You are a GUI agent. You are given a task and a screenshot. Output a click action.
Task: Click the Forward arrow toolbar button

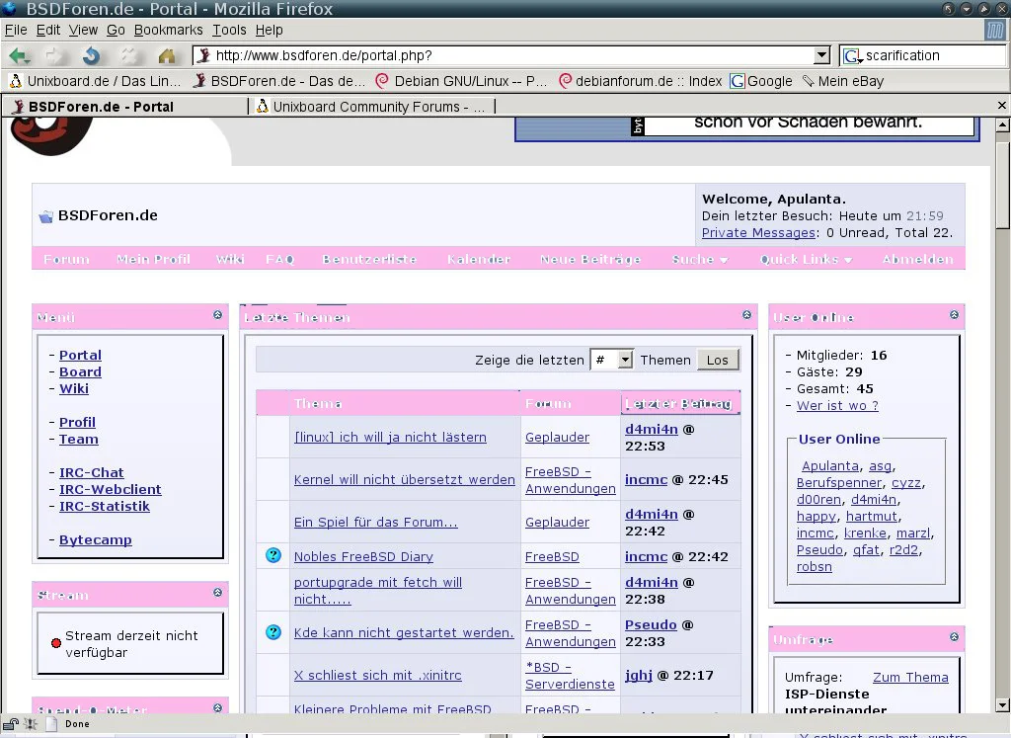click(x=55, y=56)
